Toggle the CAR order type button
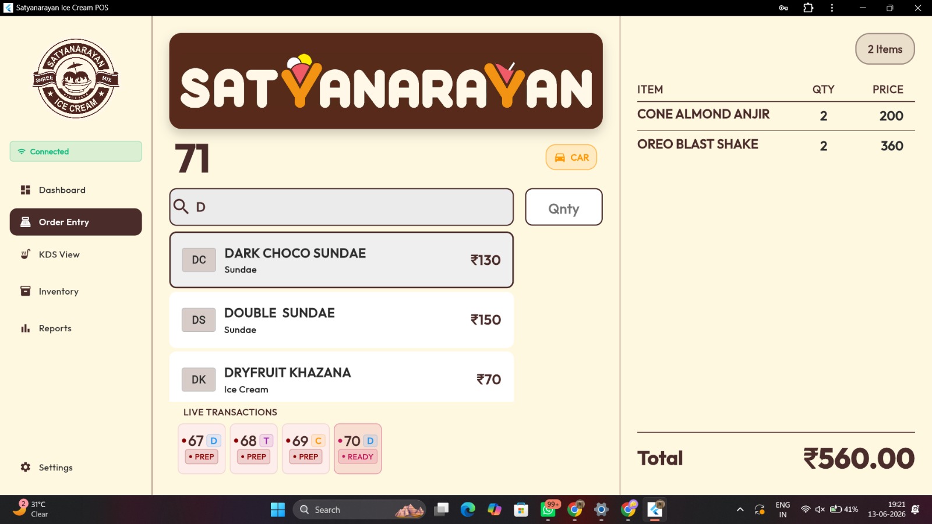This screenshot has width=932, height=524. tap(571, 157)
